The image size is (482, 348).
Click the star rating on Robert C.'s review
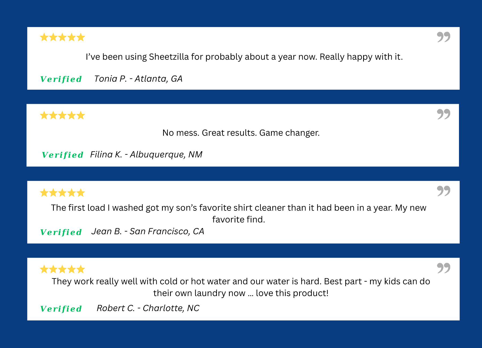point(62,269)
